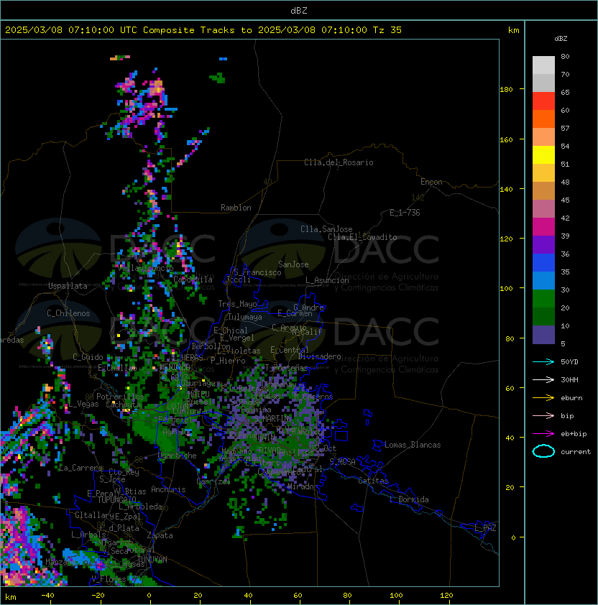Click the Catitas place label
This screenshot has width=598, height=605.
pyautogui.click(x=373, y=481)
